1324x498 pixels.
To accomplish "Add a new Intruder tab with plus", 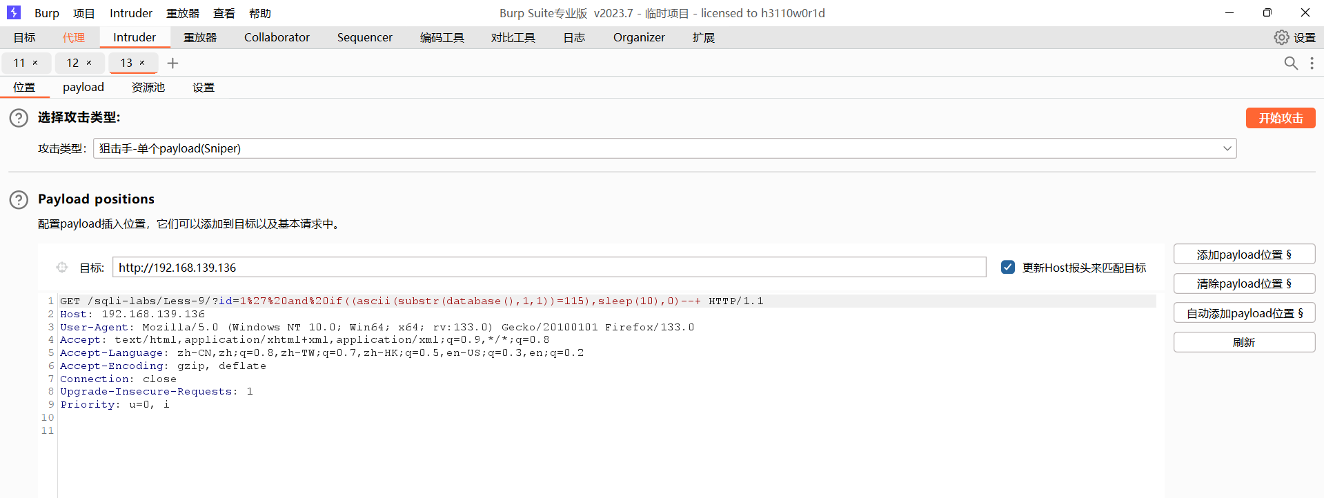I will 172,63.
